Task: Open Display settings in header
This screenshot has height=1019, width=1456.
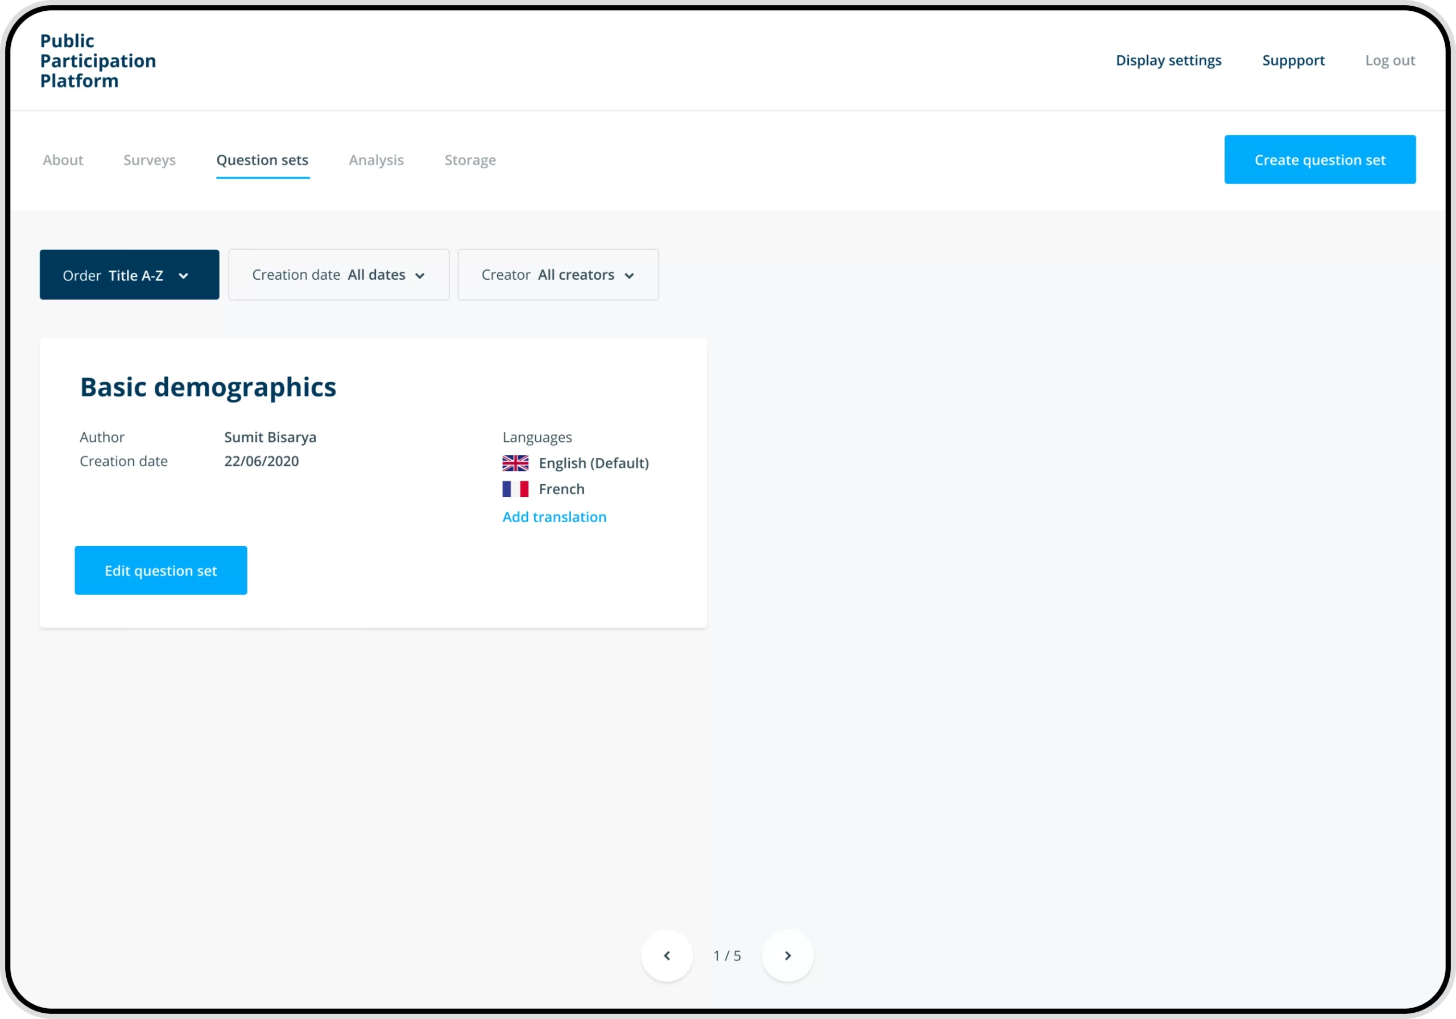Action: 1168,60
